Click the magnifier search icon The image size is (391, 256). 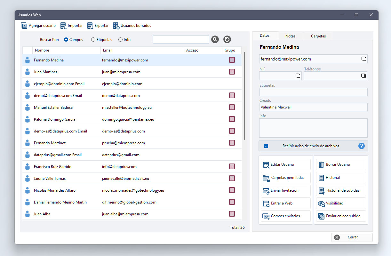(x=215, y=39)
